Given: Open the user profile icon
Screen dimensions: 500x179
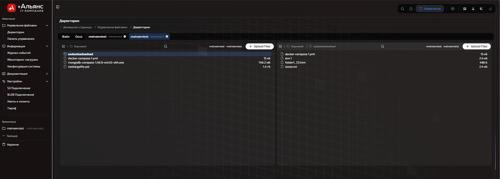Looking at the screenshot, I should (x=473, y=9).
